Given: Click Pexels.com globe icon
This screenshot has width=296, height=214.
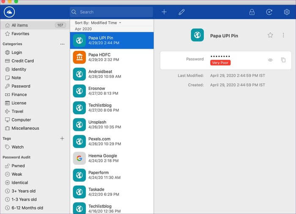Looking at the screenshot, I should [79, 142].
